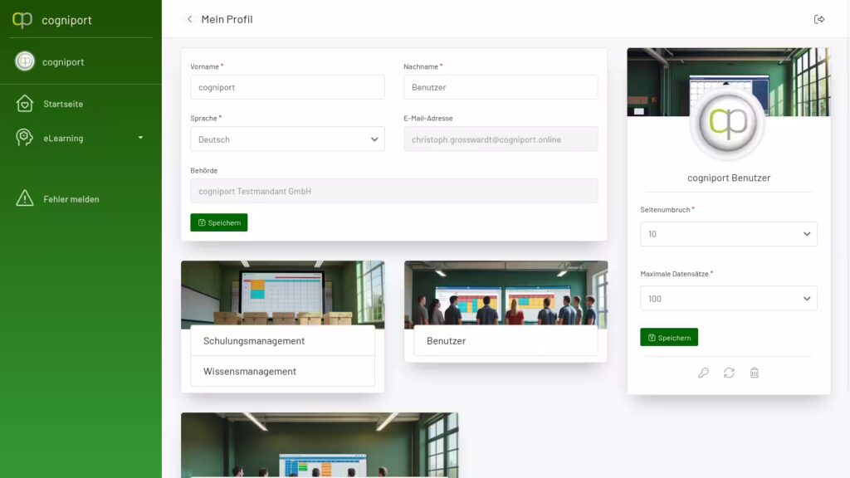Click the Vorname input field
This screenshot has width=850, height=478.
[x=287, y=87]
